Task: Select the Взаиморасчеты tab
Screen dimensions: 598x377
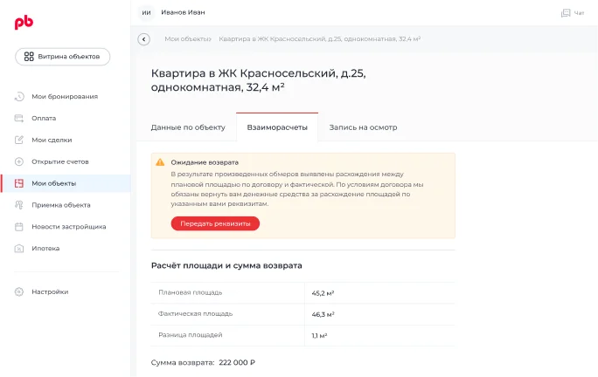Action: tap(277, 127)
